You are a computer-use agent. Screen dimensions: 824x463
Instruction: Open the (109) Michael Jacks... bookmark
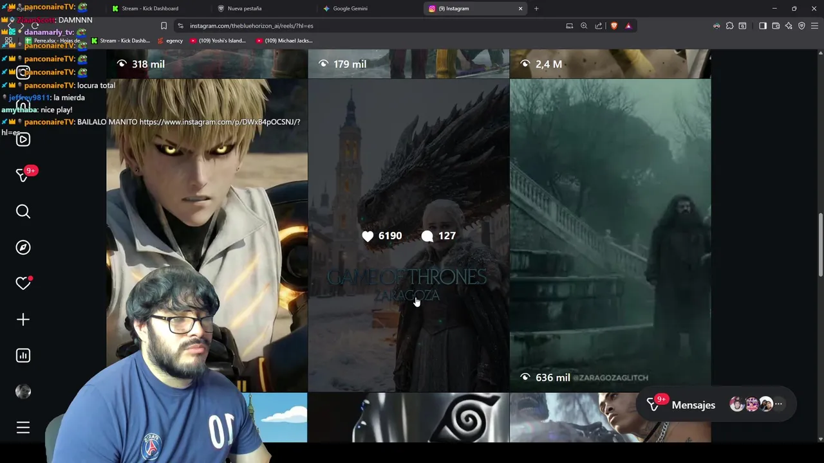click(x=284, y=41)
